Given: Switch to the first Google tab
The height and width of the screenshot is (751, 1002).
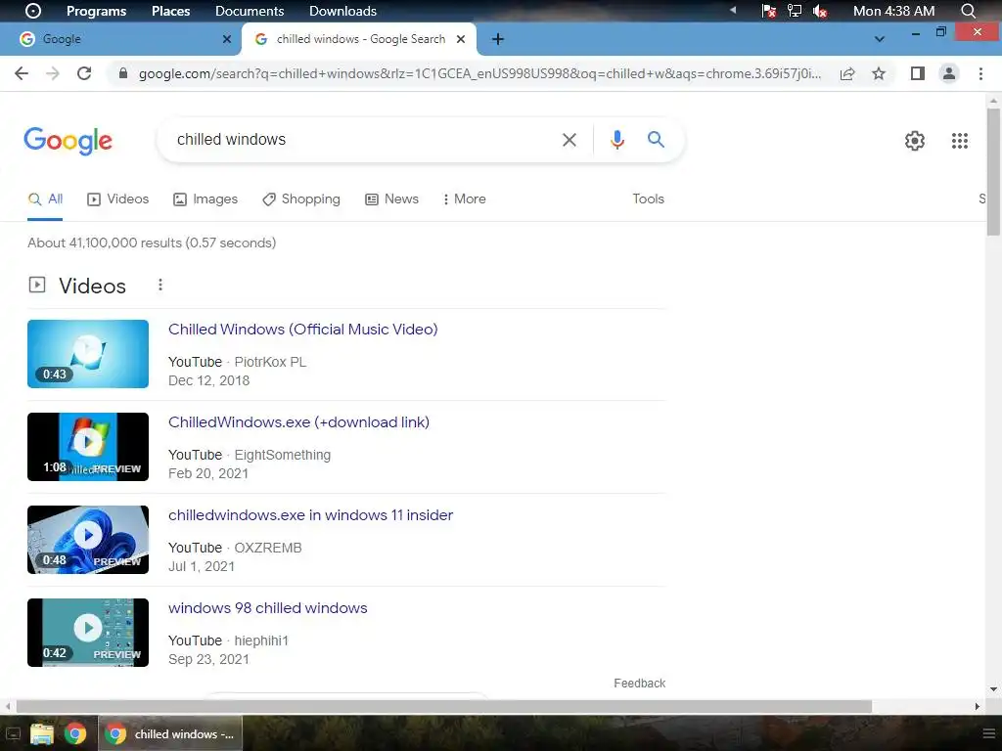Looking at the screenshot, I should coord(120,39).
